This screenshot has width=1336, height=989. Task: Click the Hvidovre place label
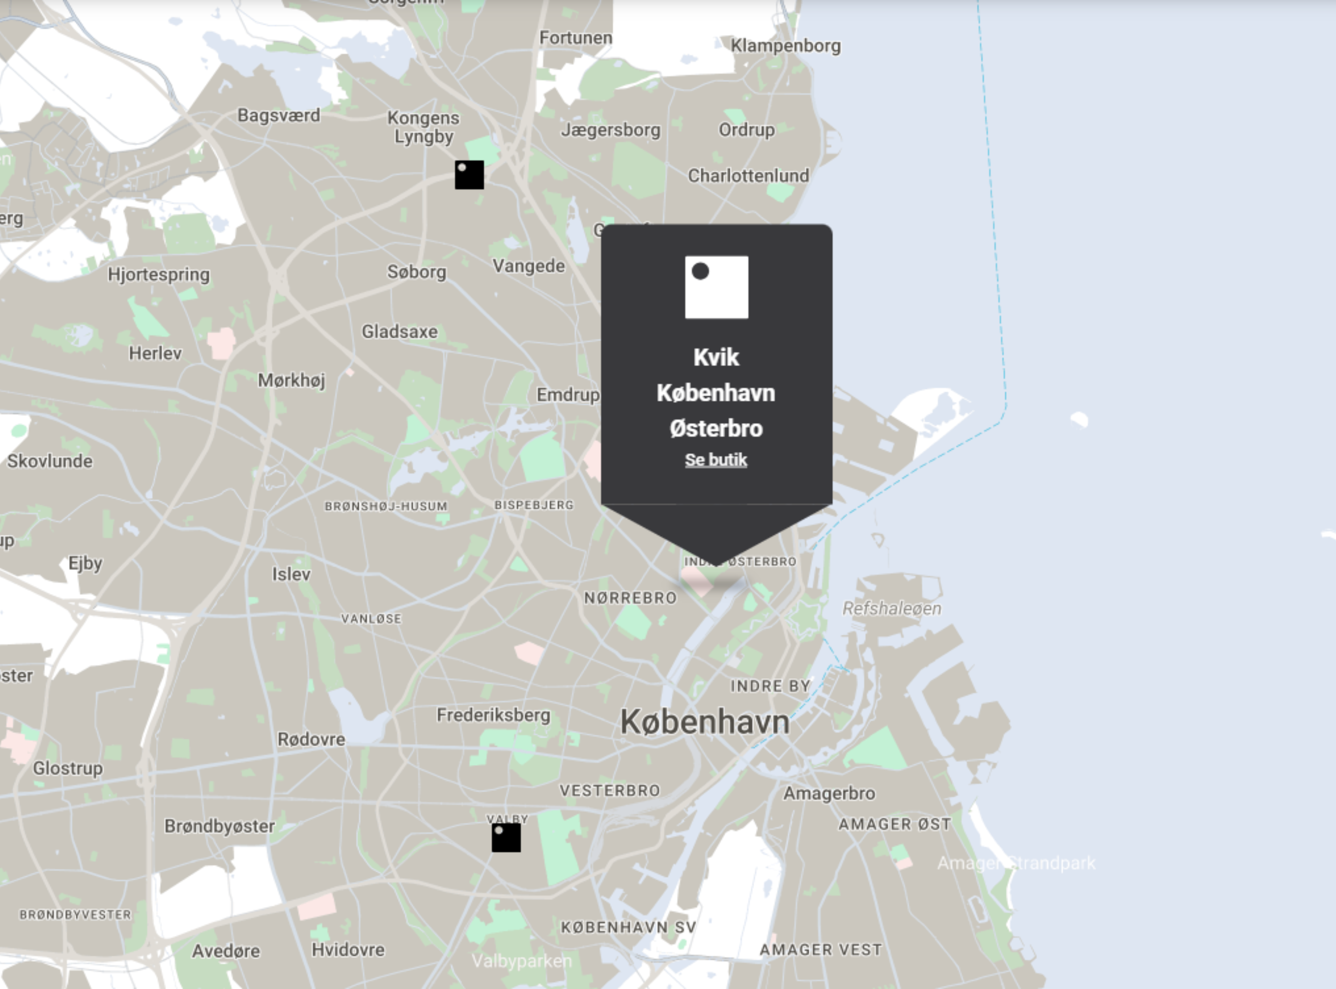(348, 949)
